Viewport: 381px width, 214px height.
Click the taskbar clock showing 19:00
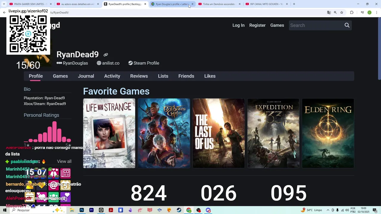(363, 210)
